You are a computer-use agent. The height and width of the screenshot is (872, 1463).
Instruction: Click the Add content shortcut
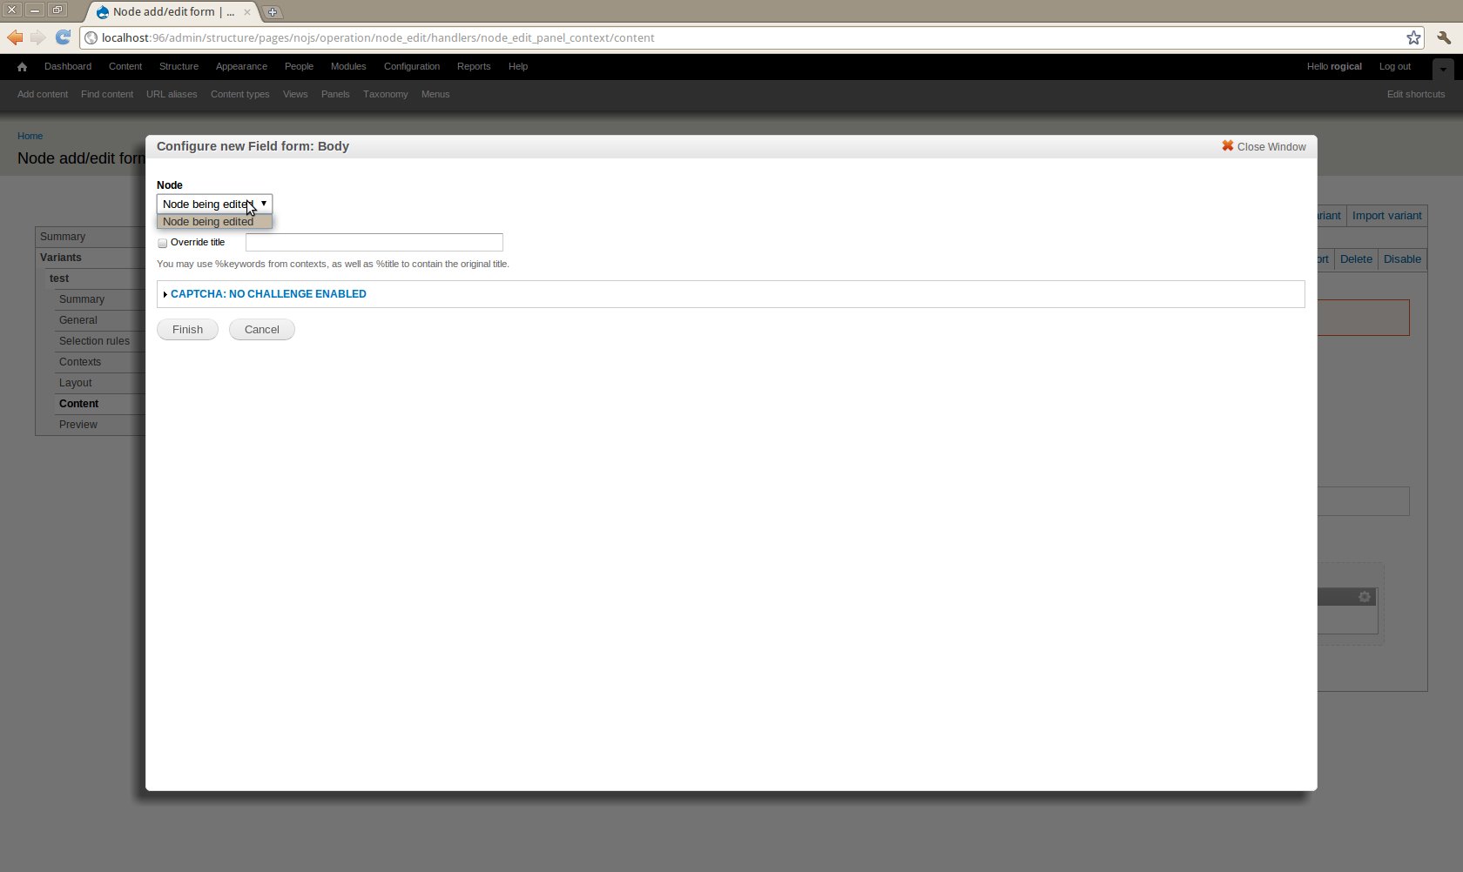coord(43,94)
